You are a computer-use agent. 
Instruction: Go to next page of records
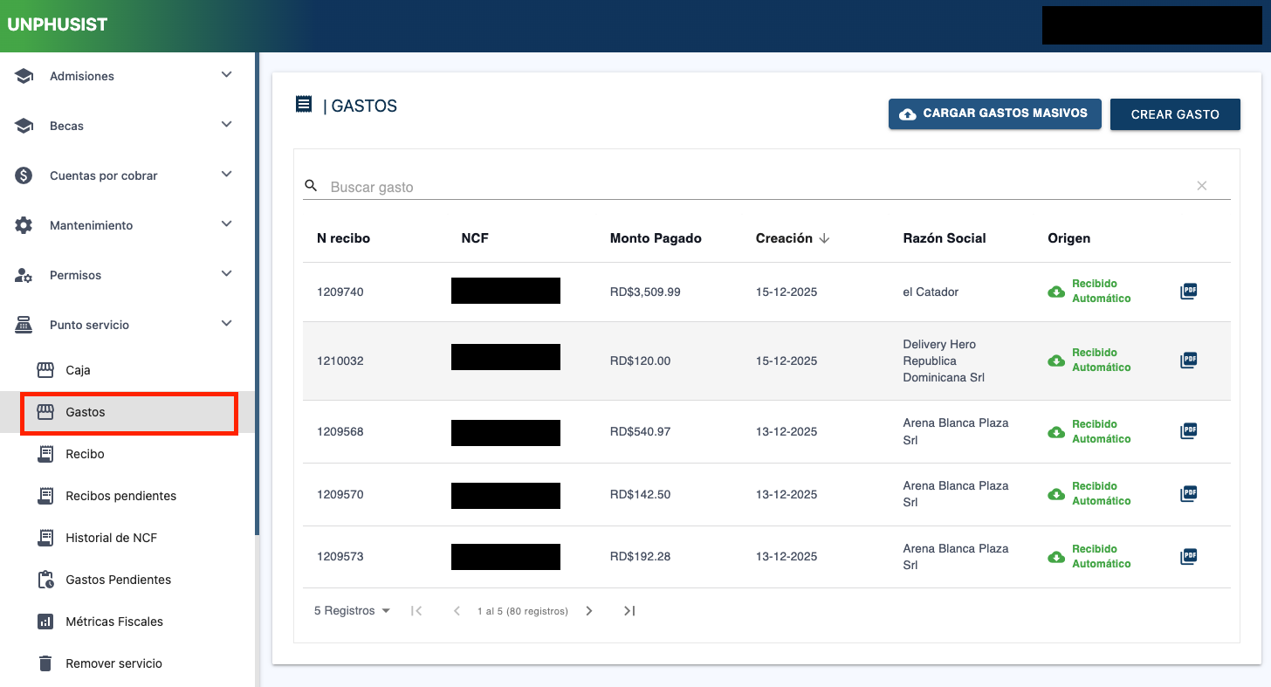(x=589, y=611)
